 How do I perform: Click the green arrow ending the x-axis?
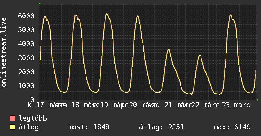click(x=258, y=100)
